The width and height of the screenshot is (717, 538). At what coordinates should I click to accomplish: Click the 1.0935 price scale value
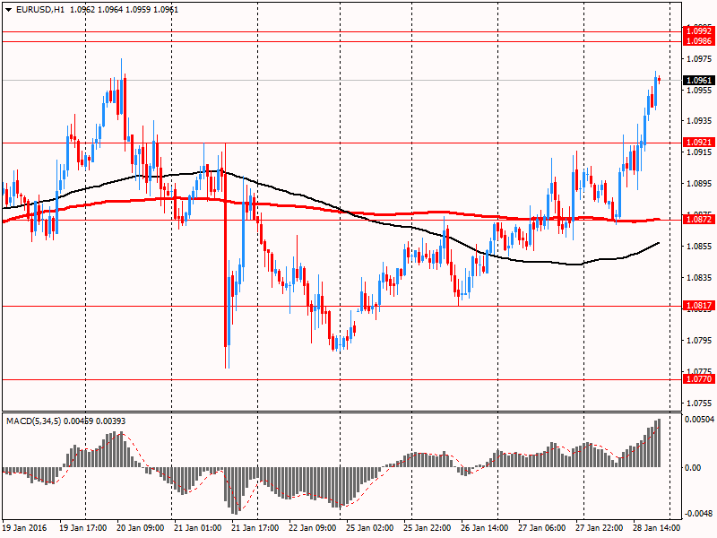[x=700, y=121]
